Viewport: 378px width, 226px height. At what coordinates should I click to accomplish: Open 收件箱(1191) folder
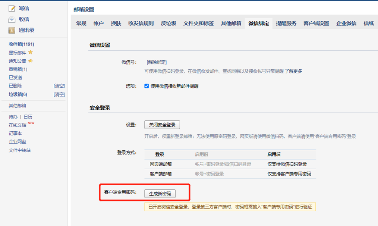[x=22, y=44]
